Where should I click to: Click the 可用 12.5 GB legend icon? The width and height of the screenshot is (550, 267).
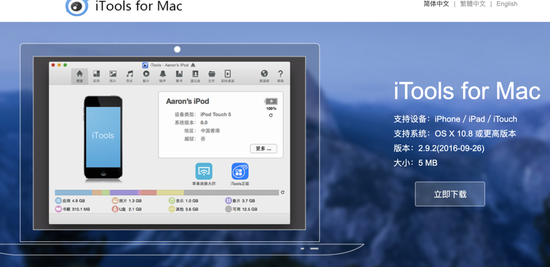coord(228,209)
